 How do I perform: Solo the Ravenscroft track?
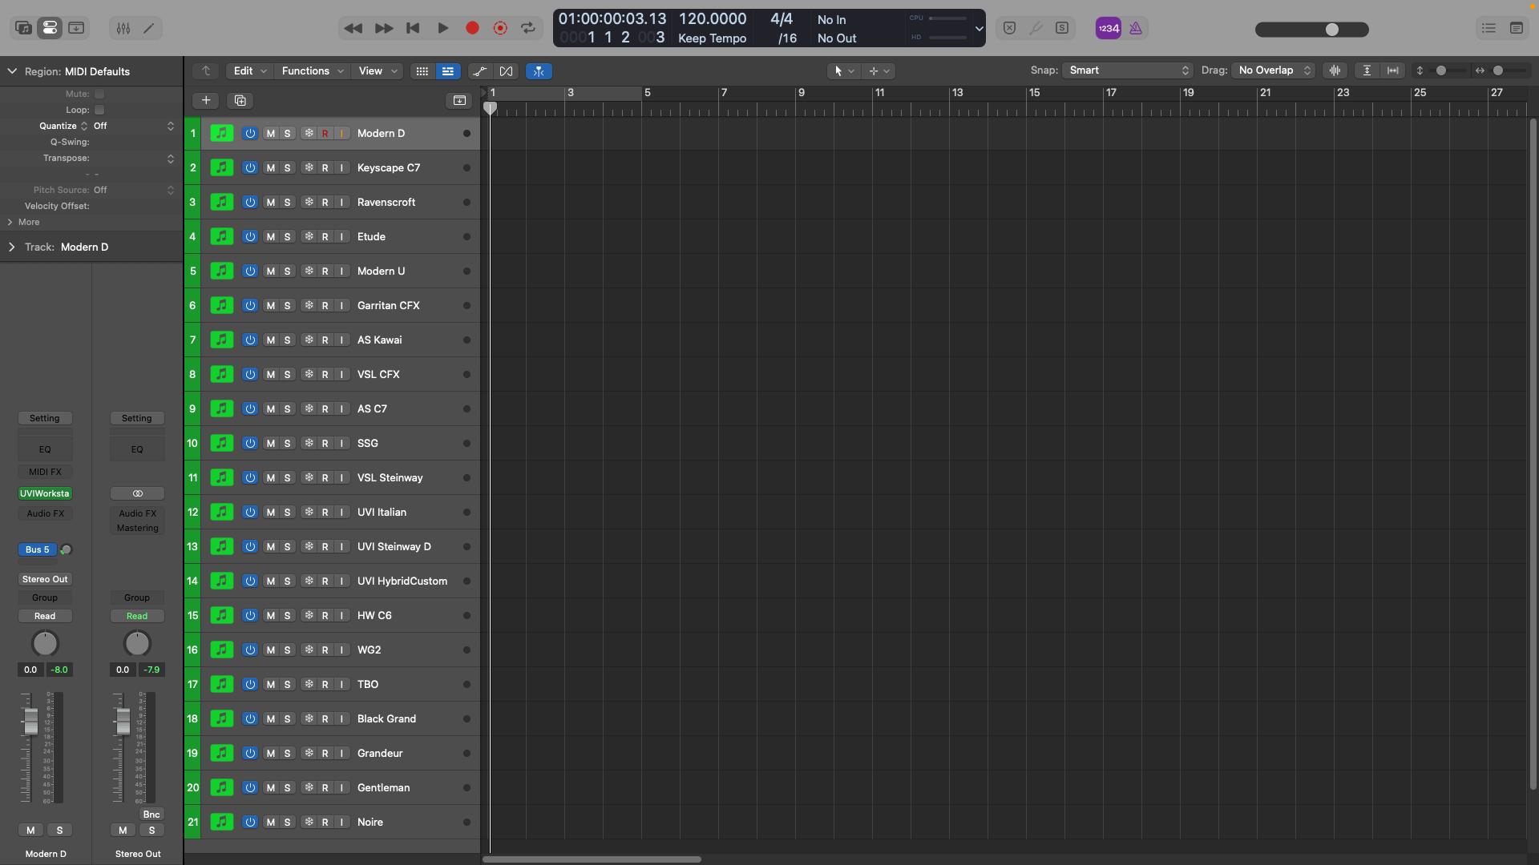point(288,203)
